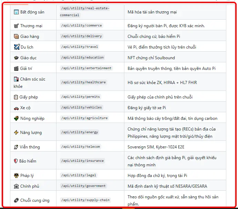The width and height of the screenshot is (238, 209).
Task: Select the /api/utility/healthcare endpoint text
Action: 83,82
